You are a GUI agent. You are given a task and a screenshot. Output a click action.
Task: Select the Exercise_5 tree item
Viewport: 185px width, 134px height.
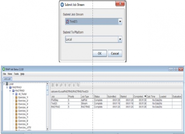[23, 111]
